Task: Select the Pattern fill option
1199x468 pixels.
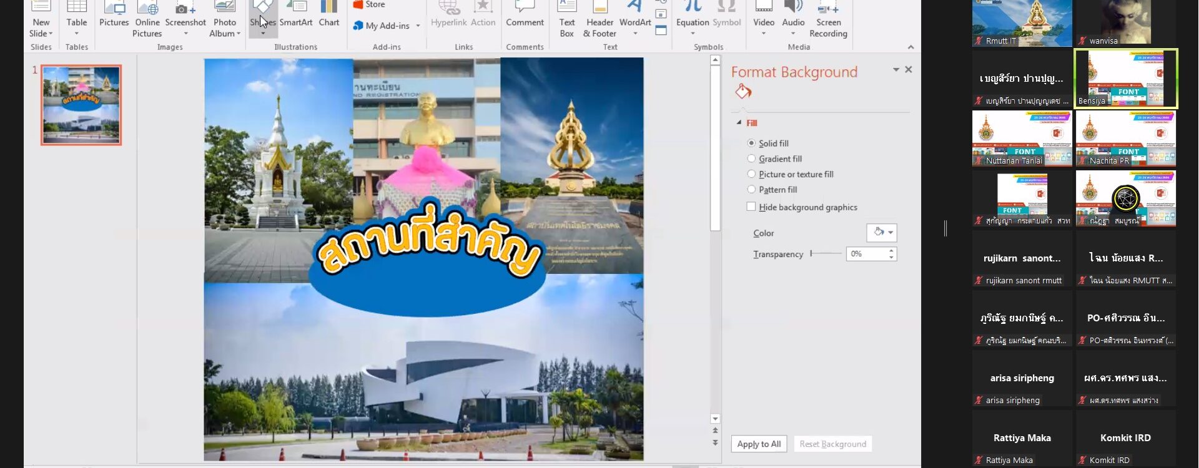Action: [772, 190]
